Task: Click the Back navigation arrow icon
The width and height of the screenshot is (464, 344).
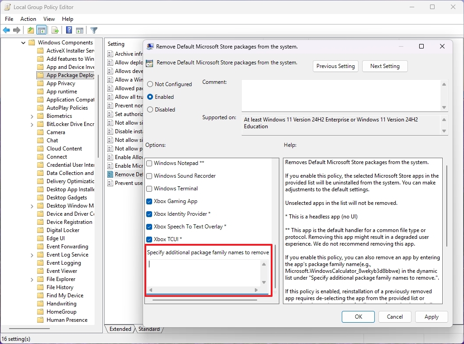Action: point(6,30)
